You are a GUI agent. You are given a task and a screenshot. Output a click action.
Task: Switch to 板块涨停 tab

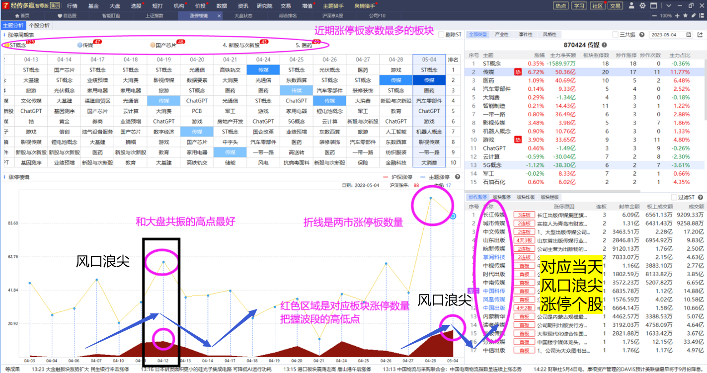coord(501,197)
